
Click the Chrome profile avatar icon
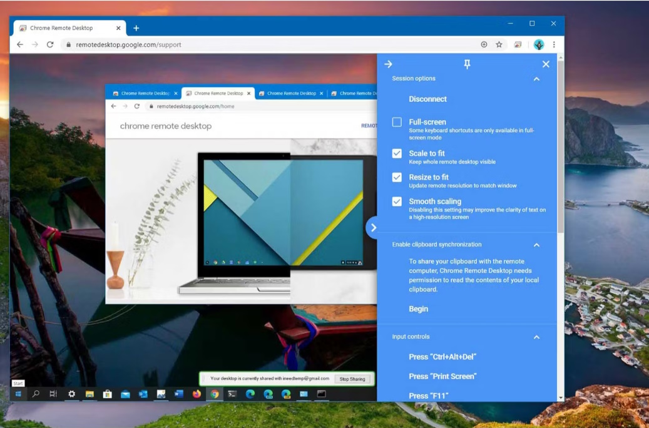point(539,45)
